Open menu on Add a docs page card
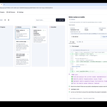The height and width of the screenshot is (107, 107). click(28, 54)
